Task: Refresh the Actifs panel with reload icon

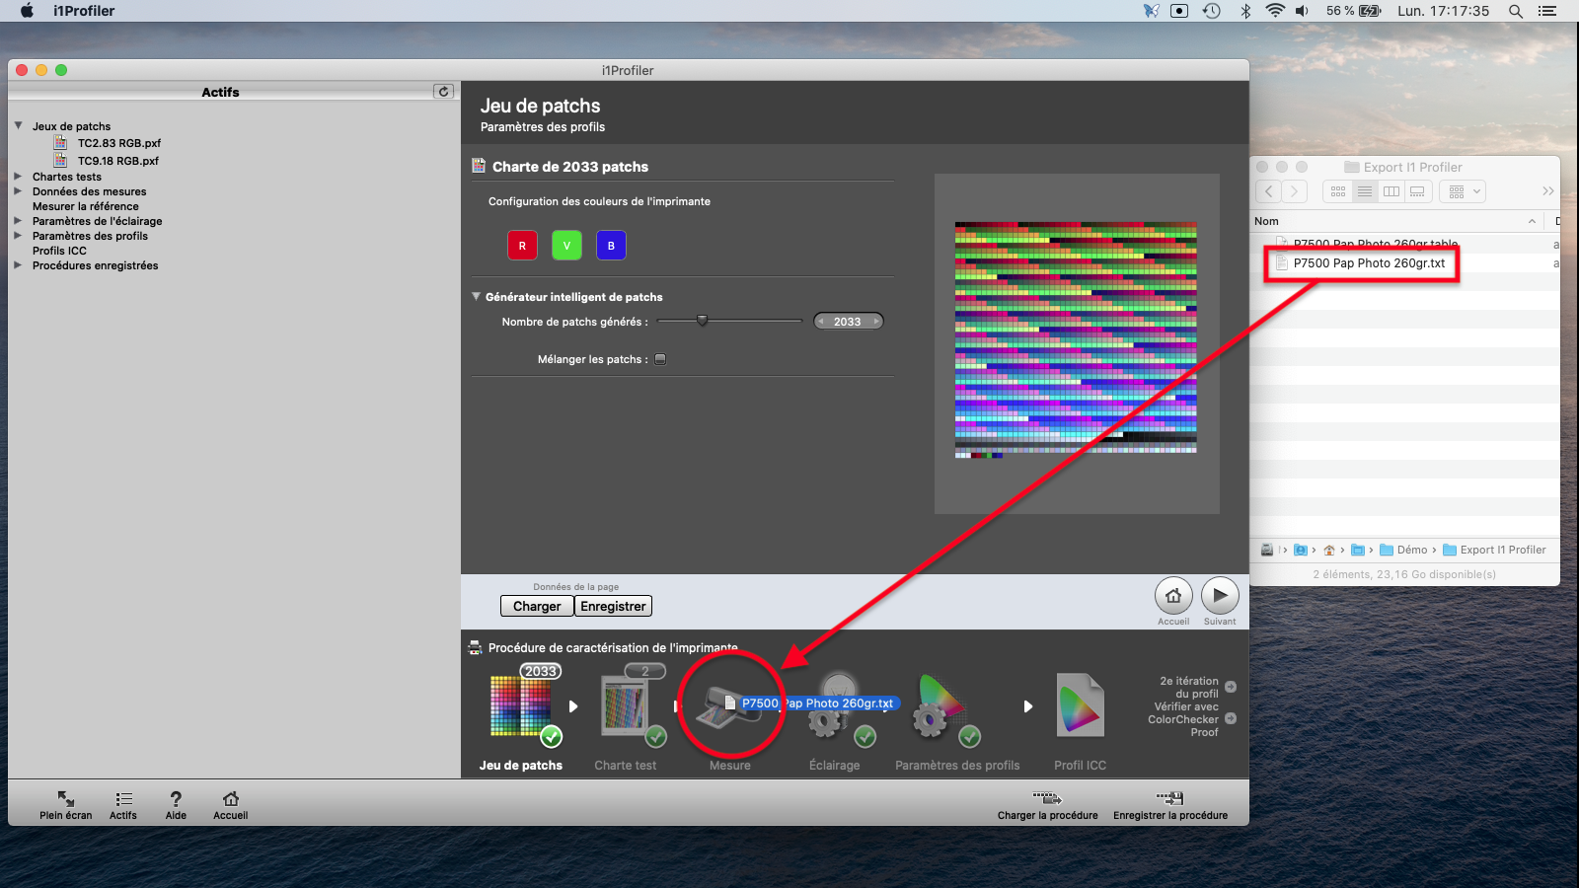Action: 444,91
